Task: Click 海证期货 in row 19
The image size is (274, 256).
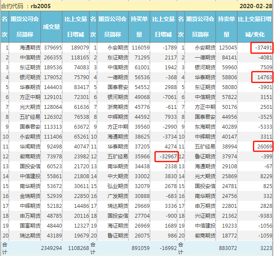Action: click(118, 226)
